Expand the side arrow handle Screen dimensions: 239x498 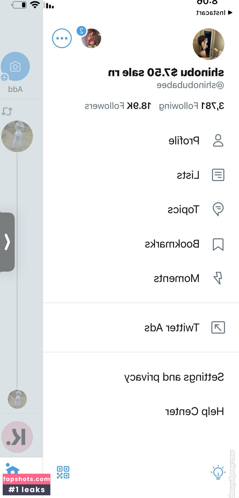(7, 242)
